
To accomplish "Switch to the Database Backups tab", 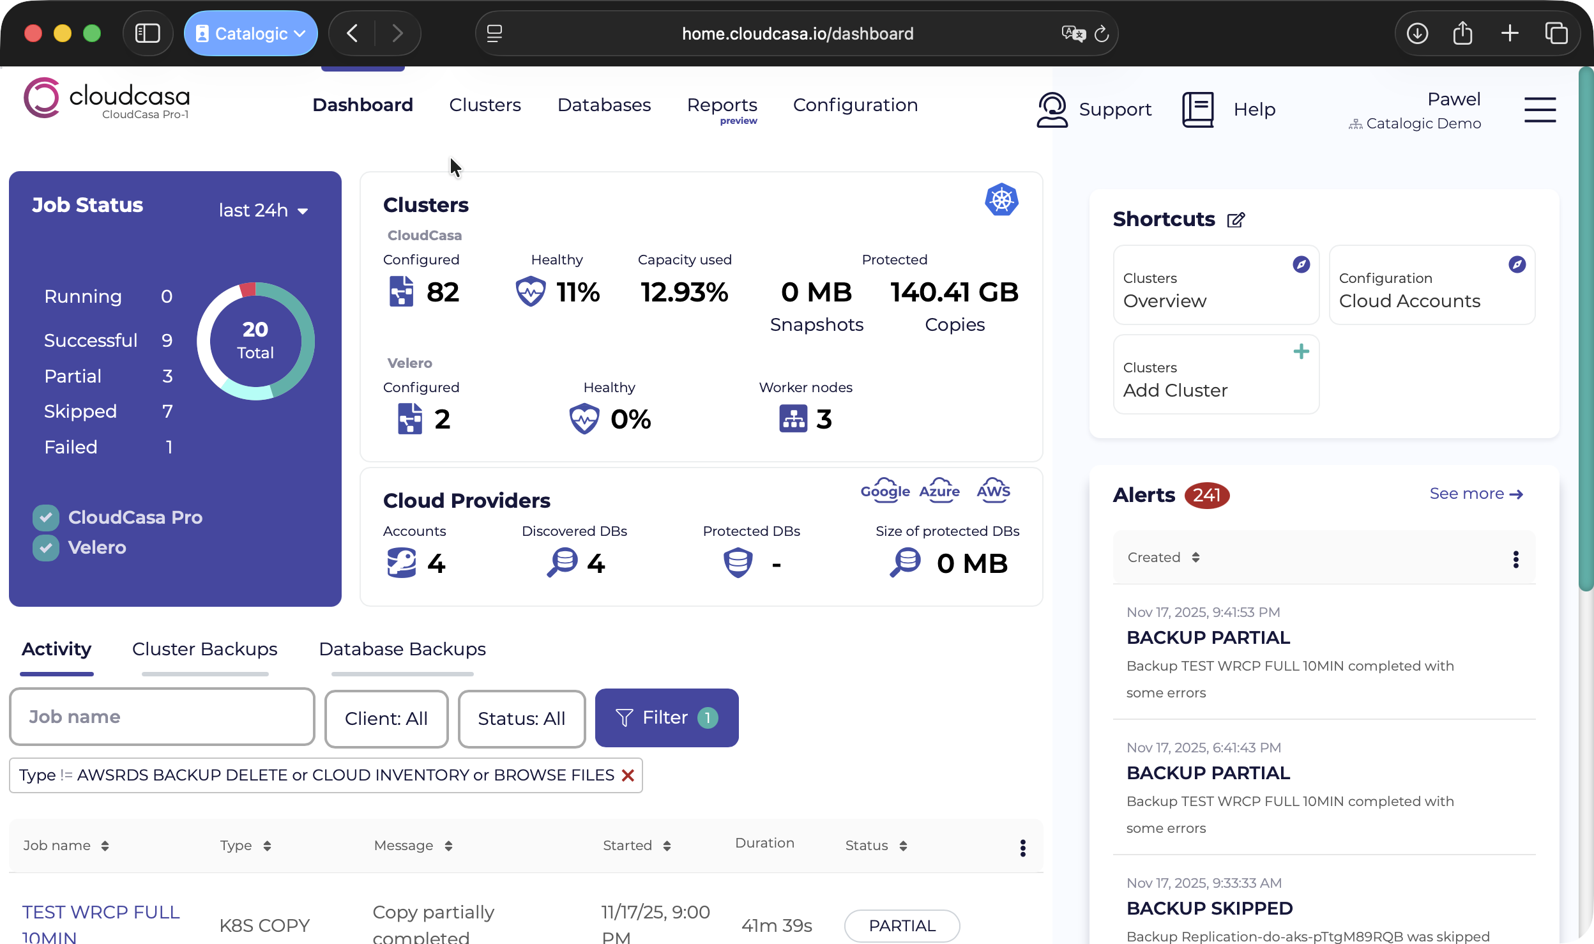I will (x=401, y=649).
